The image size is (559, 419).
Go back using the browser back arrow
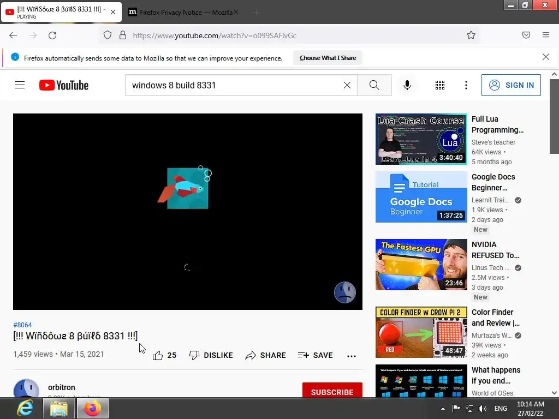pyautogui.click(x=13, y=35)
